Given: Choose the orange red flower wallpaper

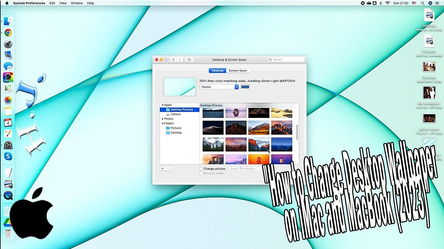Looking at the screenshot, I should click(x=259, y=159).
